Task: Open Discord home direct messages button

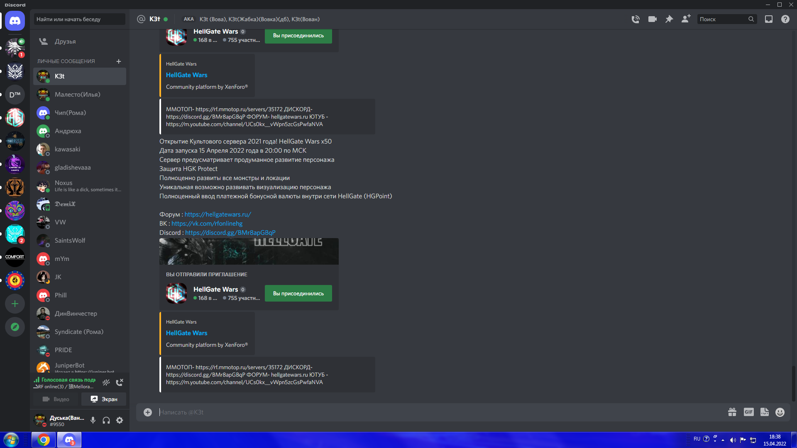Action: 15,21
